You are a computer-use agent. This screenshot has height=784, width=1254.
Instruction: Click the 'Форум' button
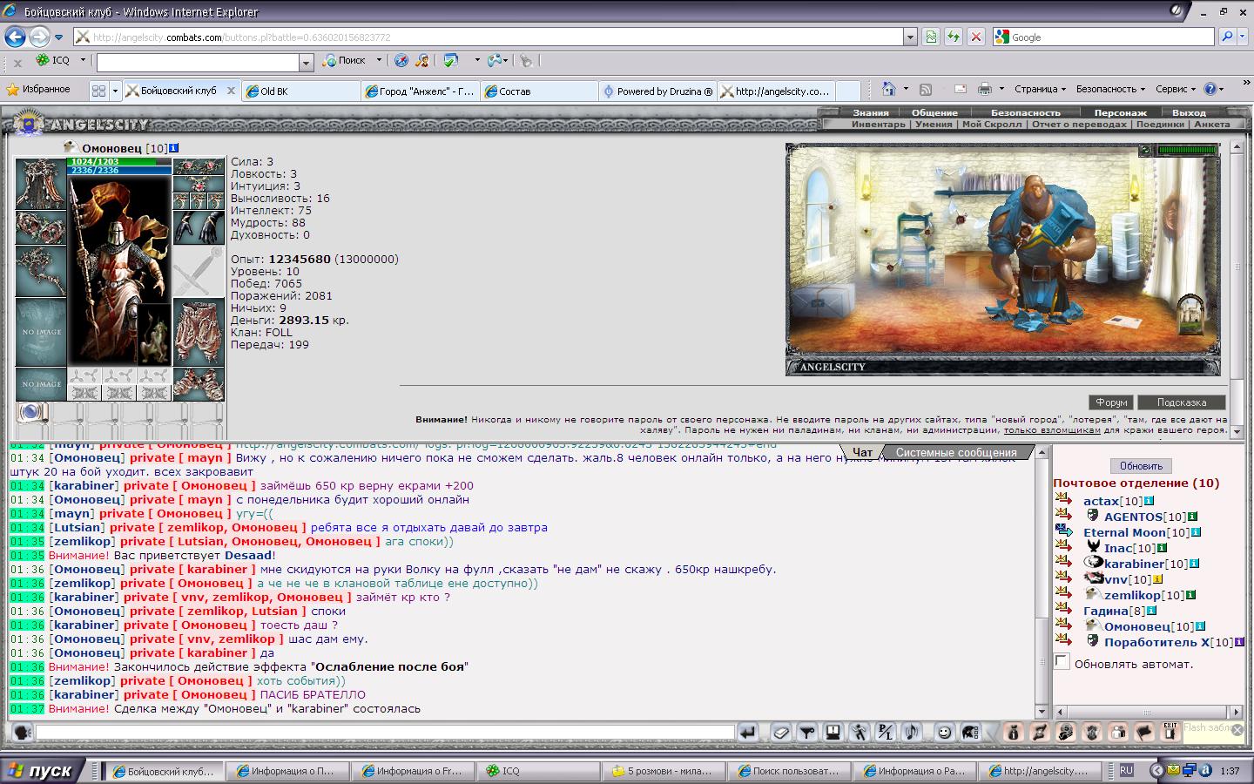coord(1111,402)
